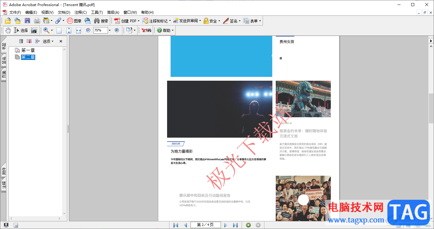Click expand current bookmark icon

(x=37, y=41)
